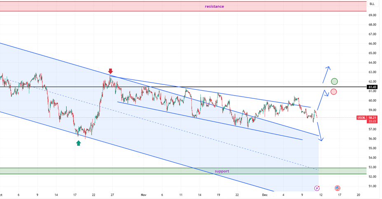Open the US flag economic event icon

[337, 188]
